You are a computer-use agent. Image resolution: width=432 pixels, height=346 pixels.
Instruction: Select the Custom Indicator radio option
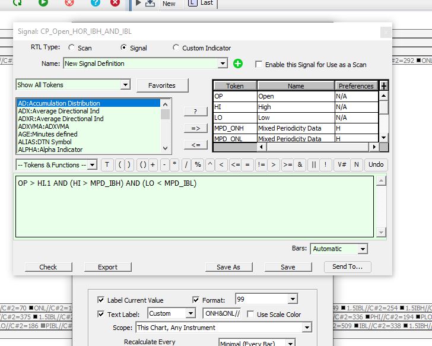[176, 48]
